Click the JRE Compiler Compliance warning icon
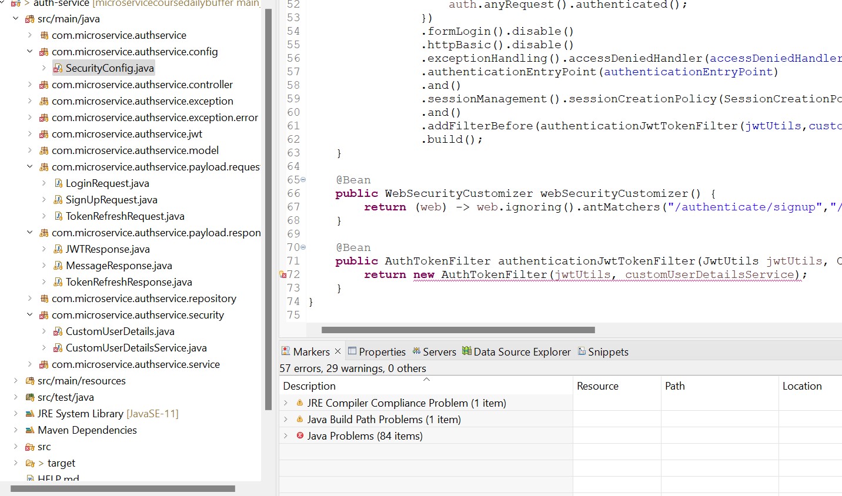This screenshot has height=496, width=842. tap(300, 403)
